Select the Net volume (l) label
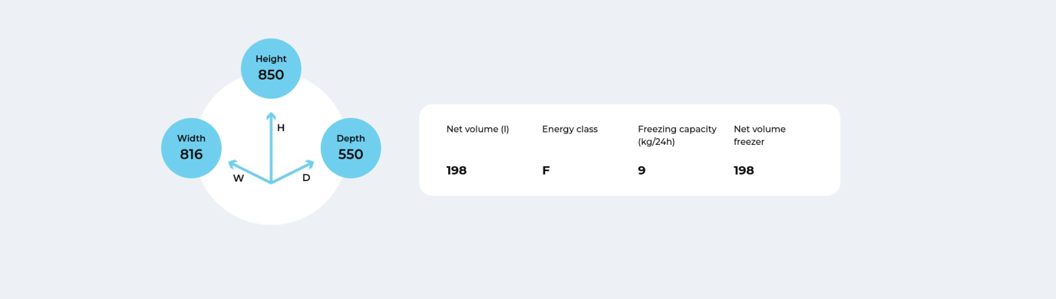 477,129
